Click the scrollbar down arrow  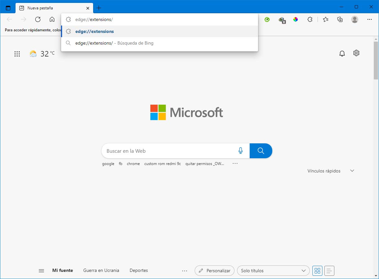pyautogui.click(x=376, y=276)
